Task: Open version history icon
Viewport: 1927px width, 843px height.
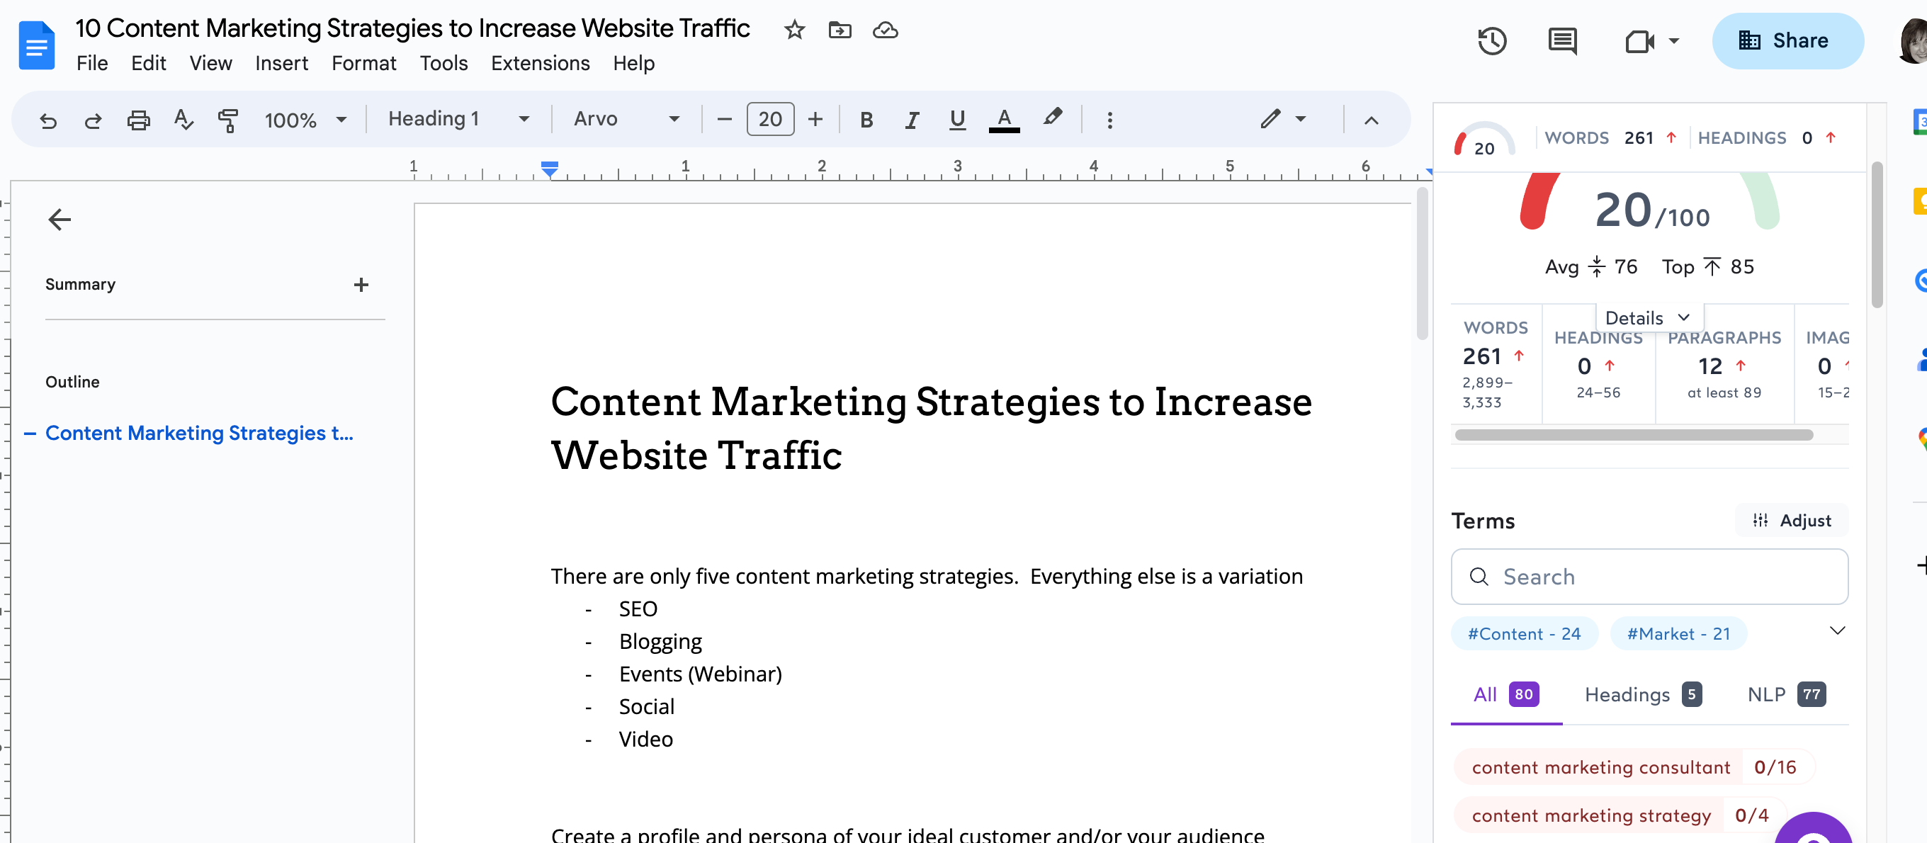Action: pos(1493,41)
